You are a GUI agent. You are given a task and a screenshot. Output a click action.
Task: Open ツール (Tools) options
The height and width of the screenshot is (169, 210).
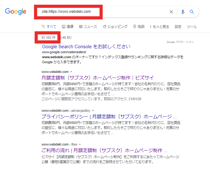[192, 27]
